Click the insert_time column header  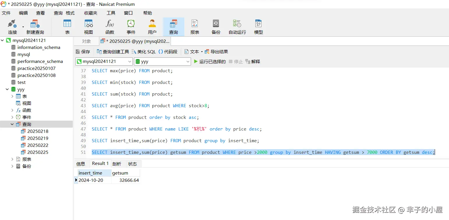(94, 173)
